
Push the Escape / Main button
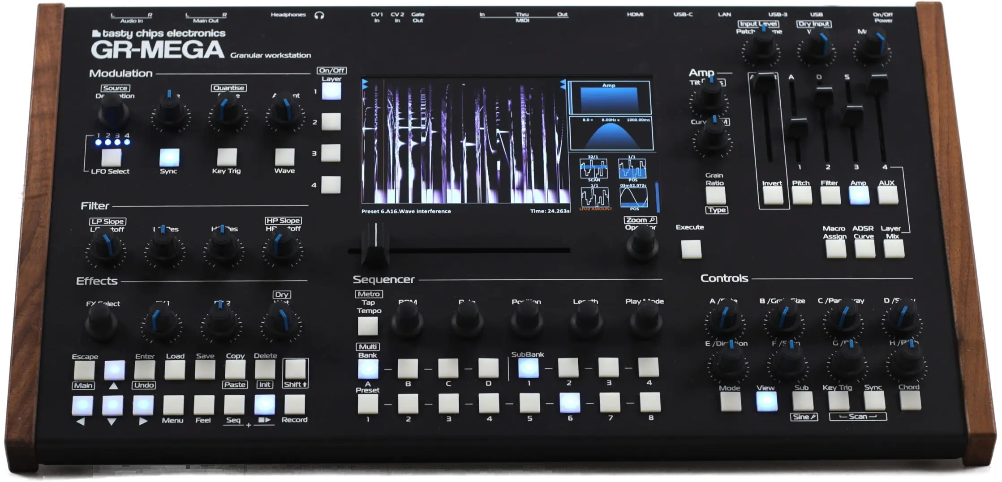tap(84, 371)
